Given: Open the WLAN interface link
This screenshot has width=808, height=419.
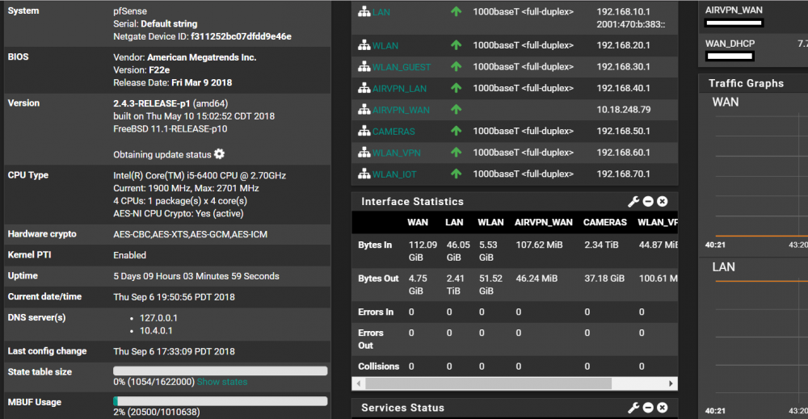Looking at the screenshot, I should click(385, 45).
